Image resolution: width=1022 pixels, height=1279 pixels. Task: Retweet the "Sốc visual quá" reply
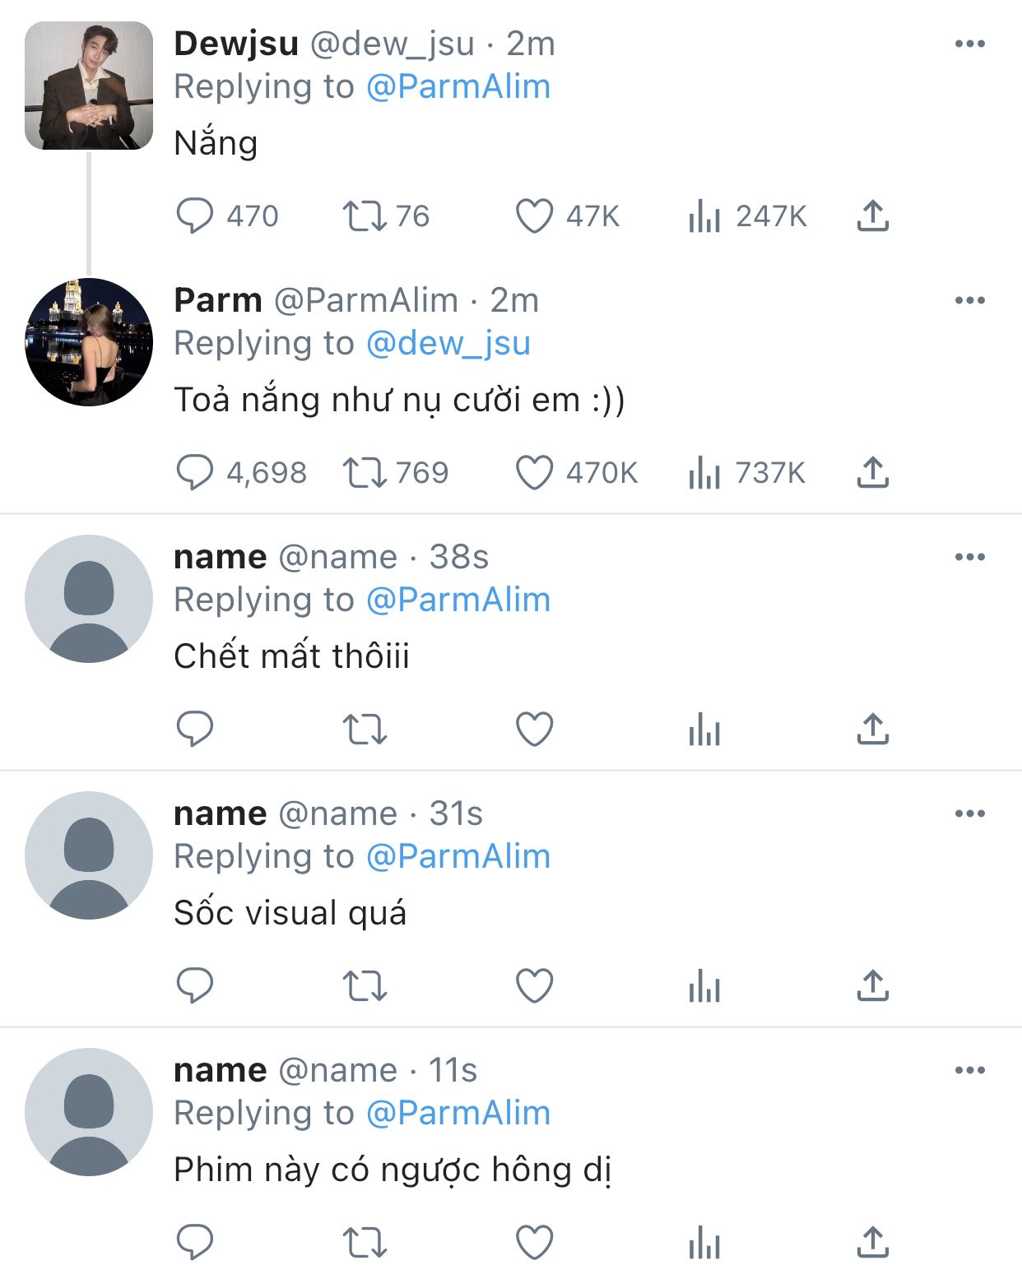[364, 986]
